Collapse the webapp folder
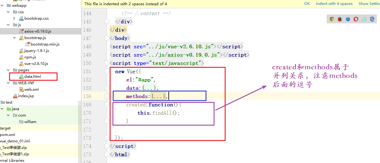 tap(2, 6)
